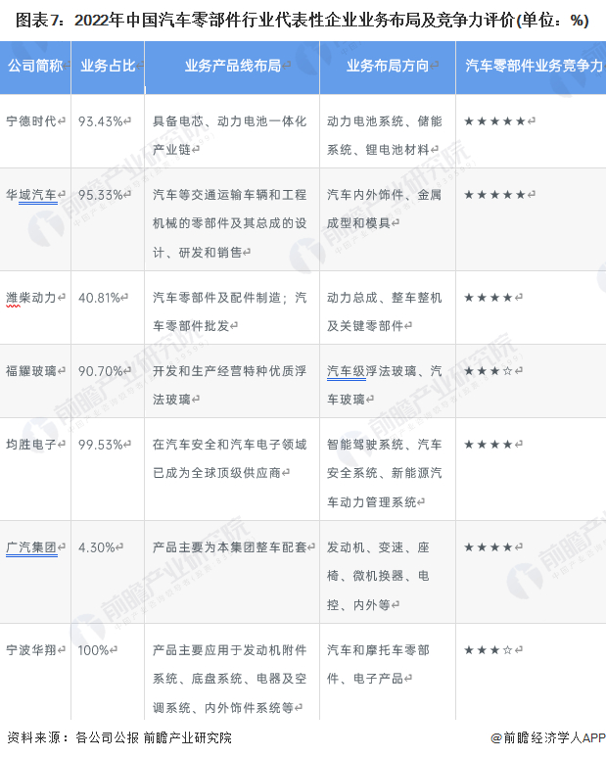Click the text 产品主要应用于发动机附件

[229, 650]
